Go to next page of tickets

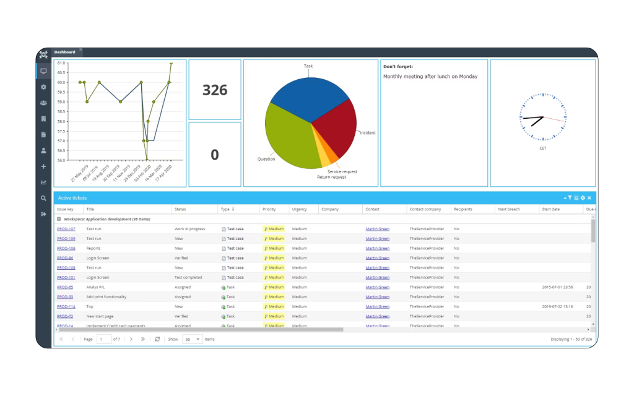tap(131, 339)
